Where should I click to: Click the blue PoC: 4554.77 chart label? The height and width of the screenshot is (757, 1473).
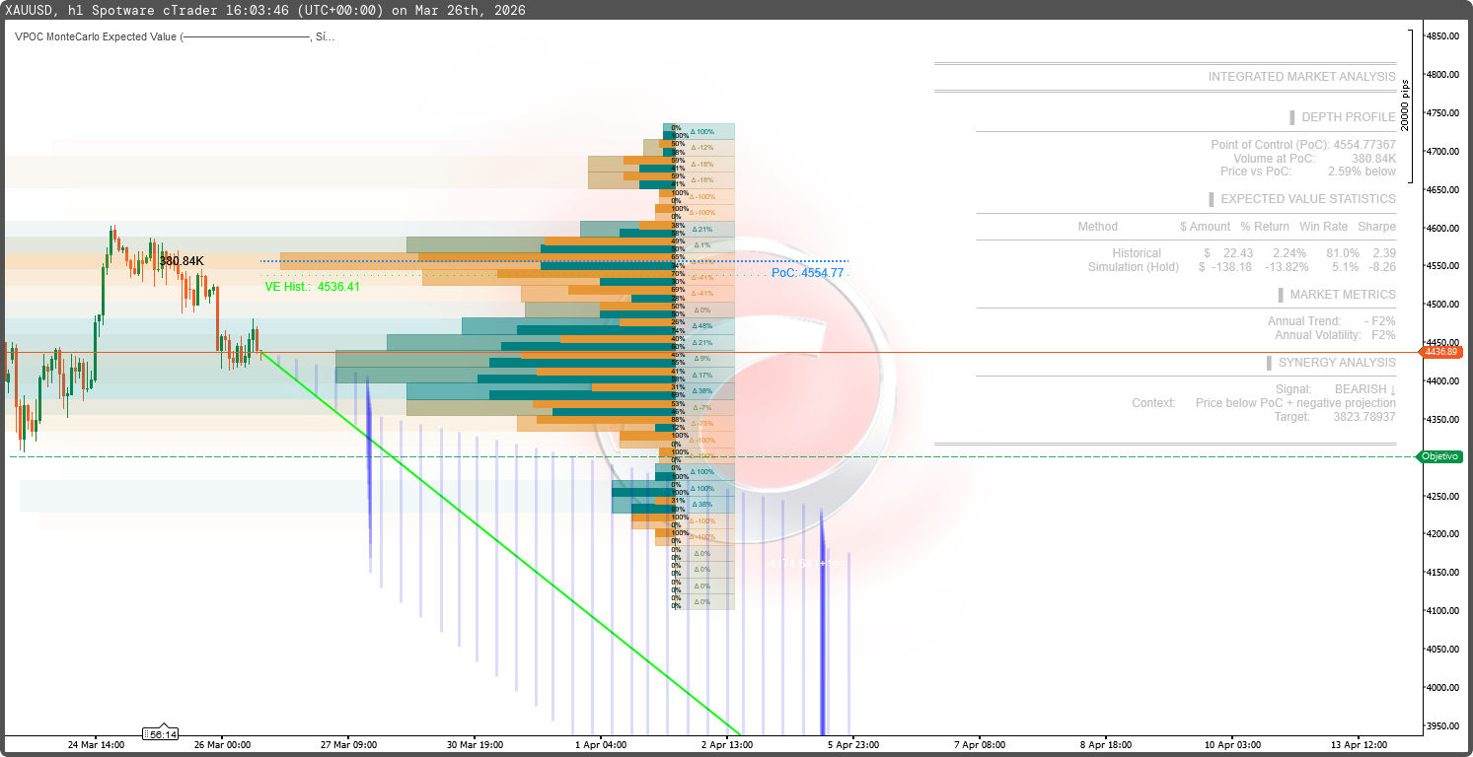[807, 273]
